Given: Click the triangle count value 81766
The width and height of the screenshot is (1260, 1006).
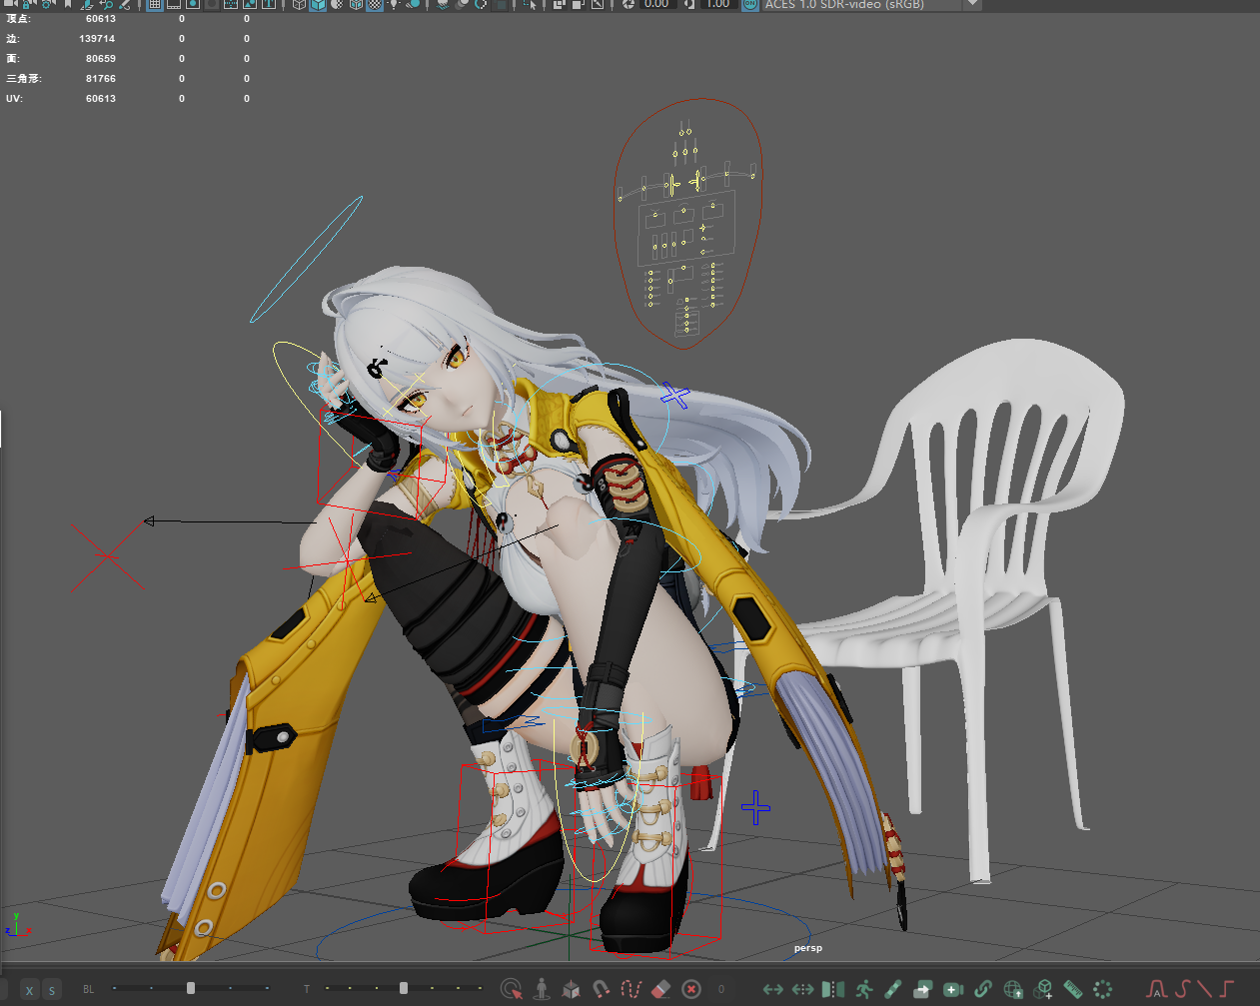Looking at the screenshot, I should (x=101, y=79).
